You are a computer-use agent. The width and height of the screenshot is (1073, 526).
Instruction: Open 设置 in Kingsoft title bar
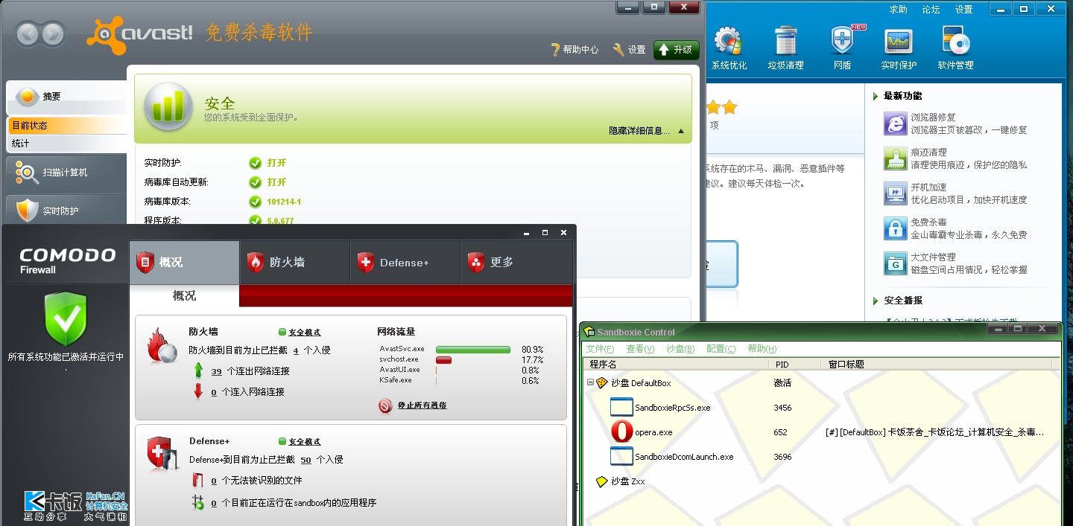(964, 10)
